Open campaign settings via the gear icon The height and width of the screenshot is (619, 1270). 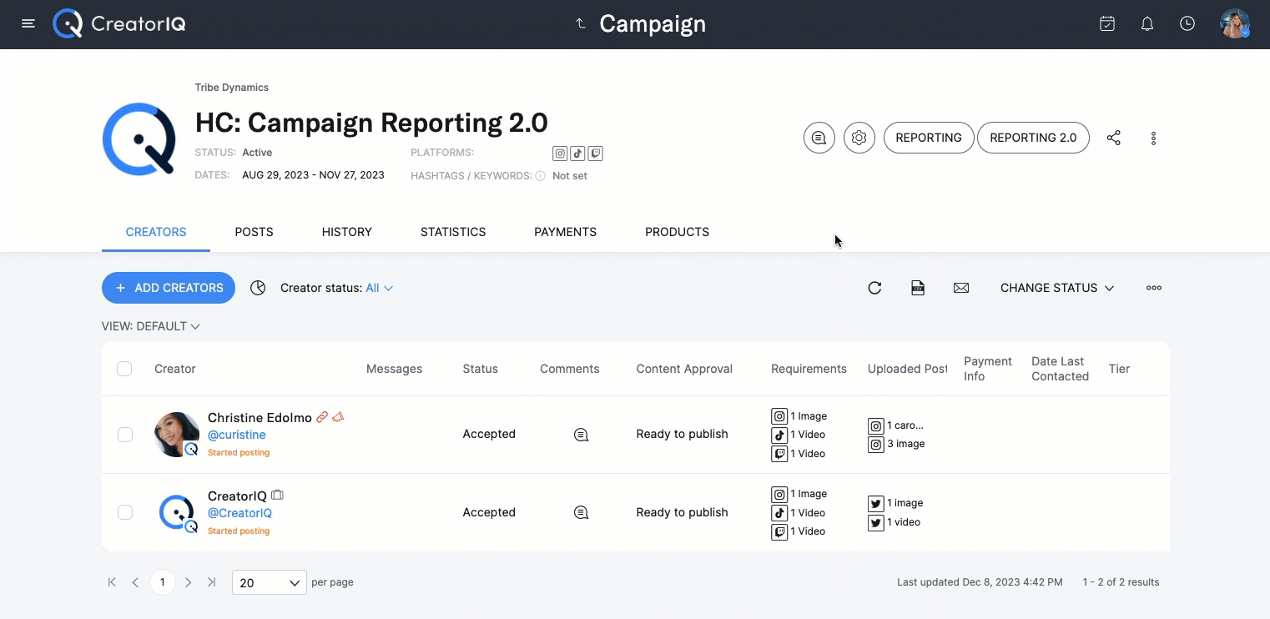click(x=859, y=138)
